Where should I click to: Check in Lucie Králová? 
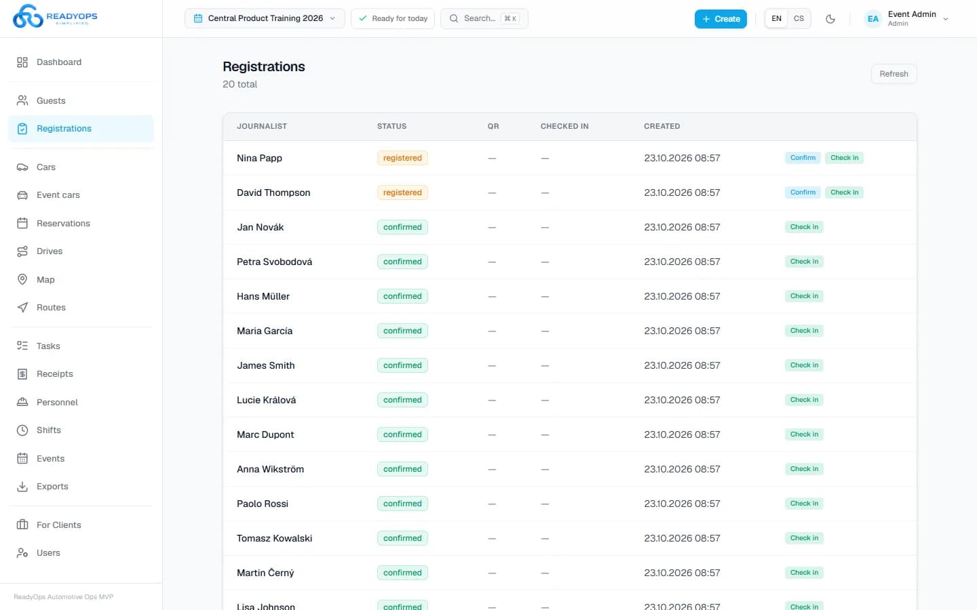coord(804,400)
